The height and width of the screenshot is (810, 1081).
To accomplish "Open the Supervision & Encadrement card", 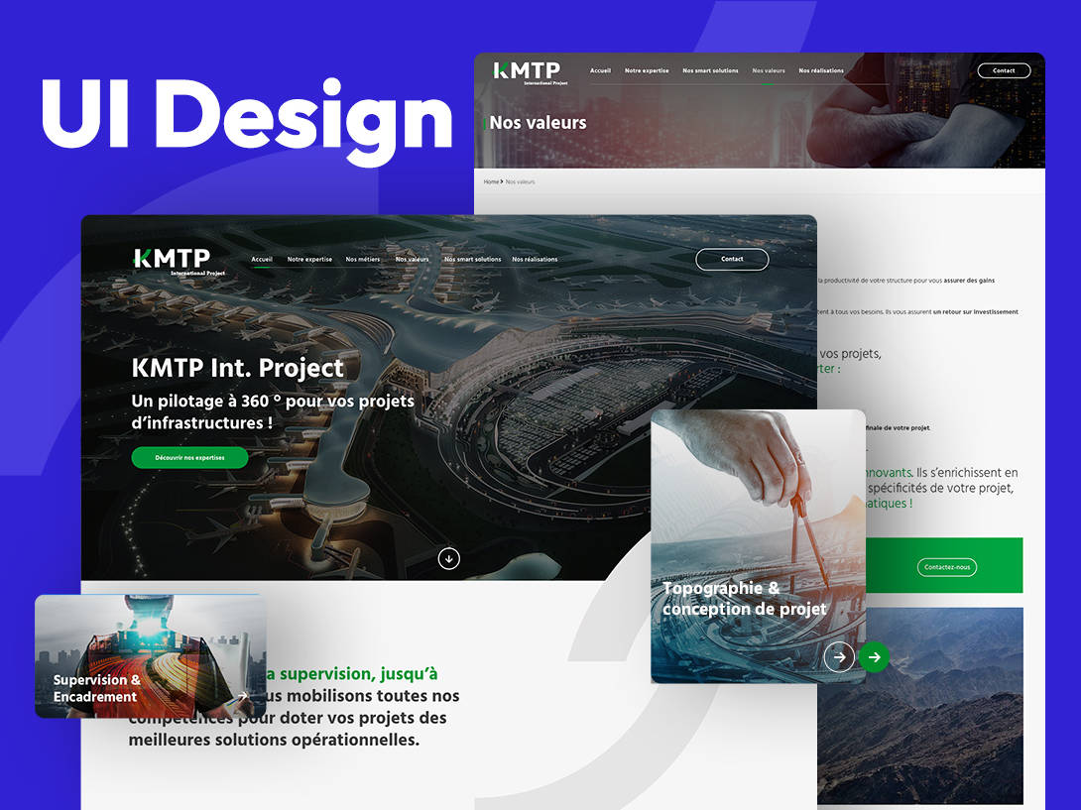I will click(151, 656).
